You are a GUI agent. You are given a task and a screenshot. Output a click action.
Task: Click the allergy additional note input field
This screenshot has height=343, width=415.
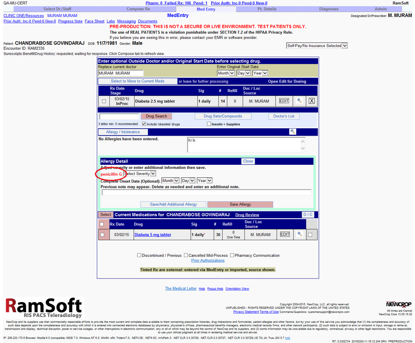(206, 193)
